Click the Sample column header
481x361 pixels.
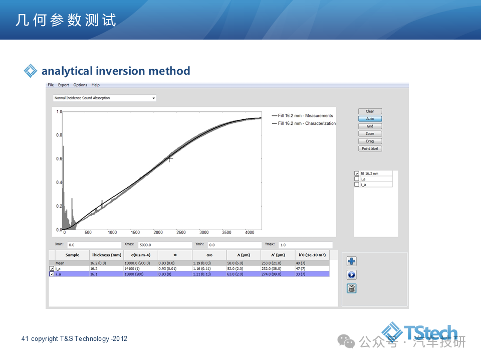[x=72, y=255]
